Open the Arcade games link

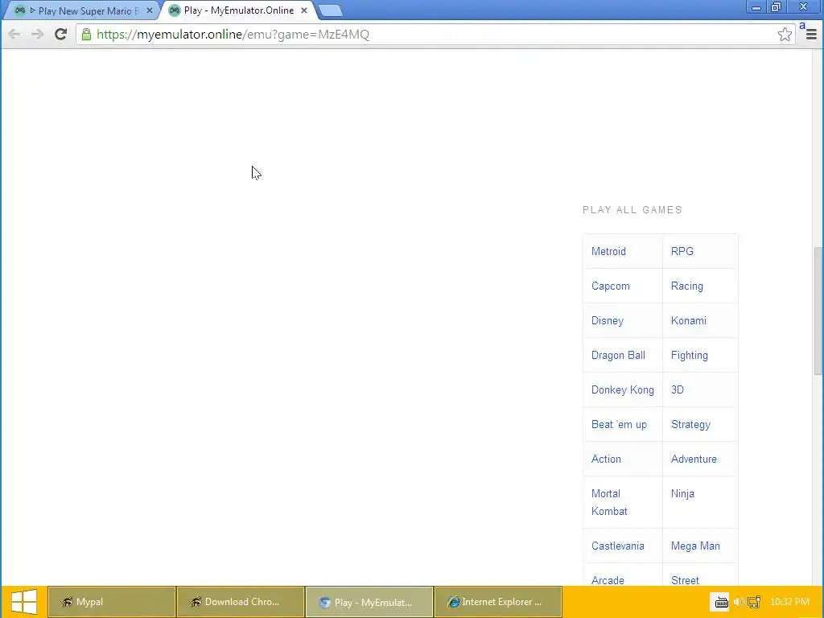(608, 580)
